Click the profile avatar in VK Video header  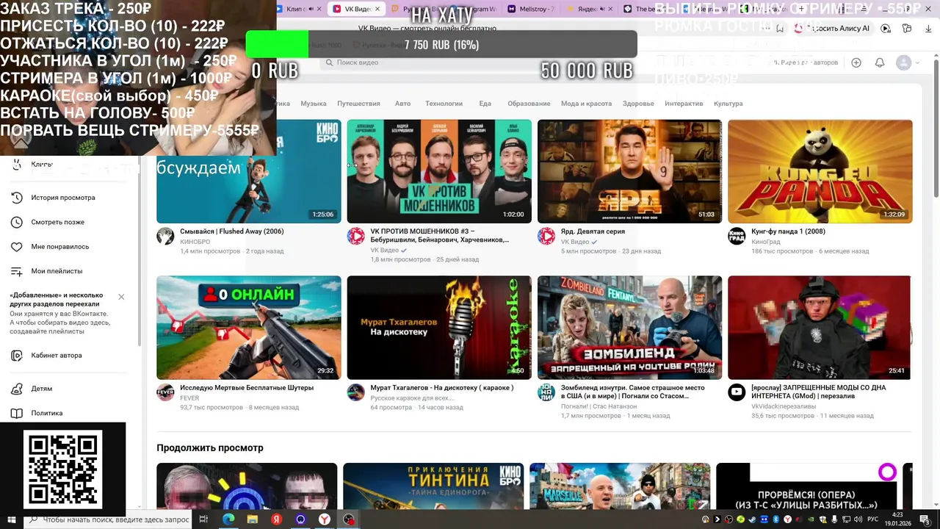coord(904,62)
